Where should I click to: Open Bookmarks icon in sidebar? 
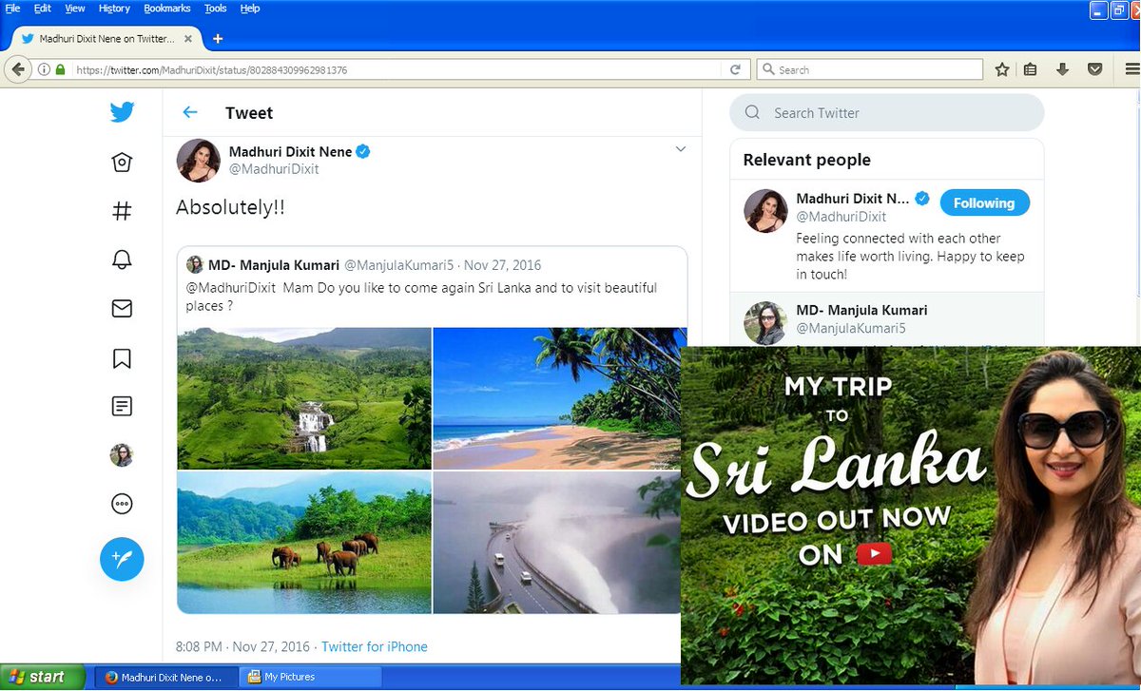tap(122, 358)
